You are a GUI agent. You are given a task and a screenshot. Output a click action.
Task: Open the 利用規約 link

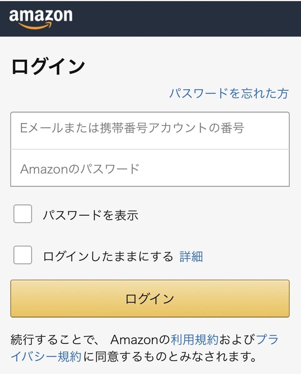click(x=194, y=340)
